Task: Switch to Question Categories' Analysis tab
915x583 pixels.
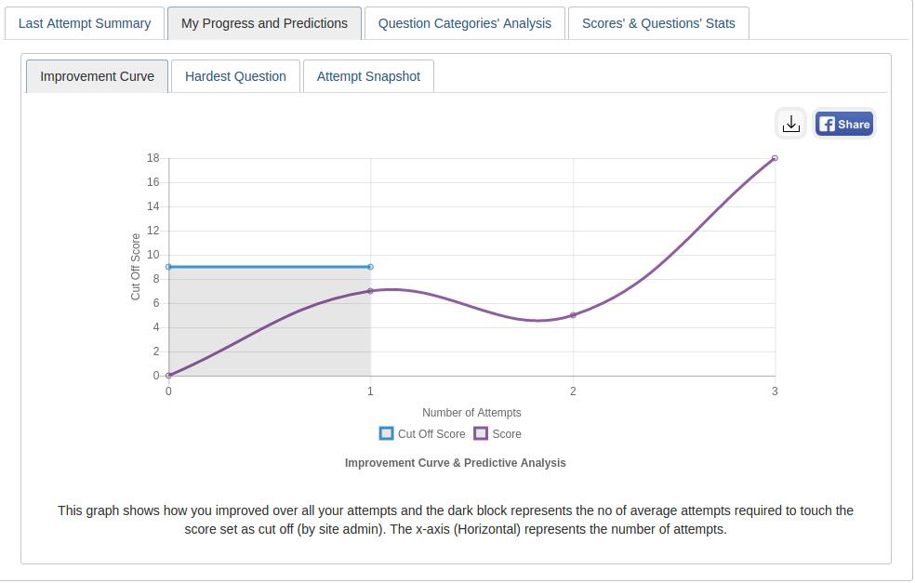Action: click(465, 23)
